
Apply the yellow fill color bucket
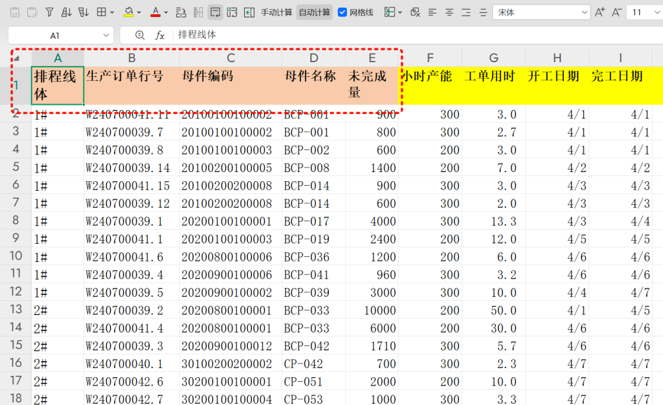pos(129,12)
